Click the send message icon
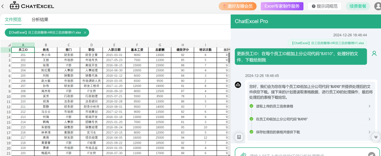 pyautogui.click(x=371, y=154)
